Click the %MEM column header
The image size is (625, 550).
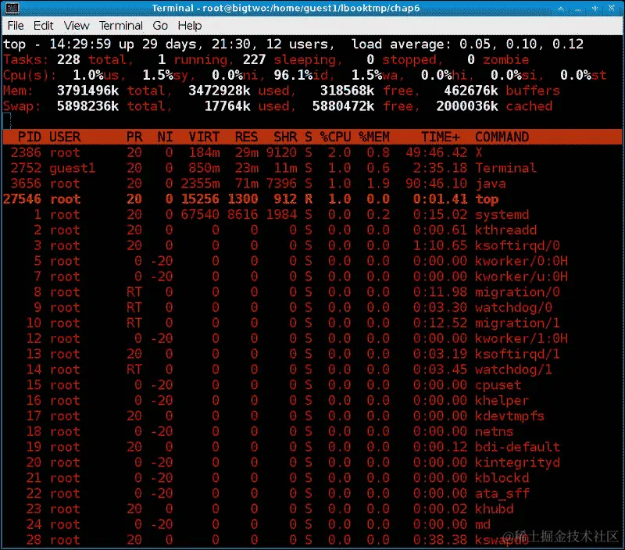click(374, 137)
